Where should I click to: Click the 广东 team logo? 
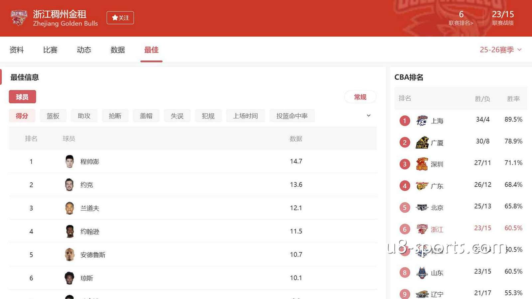[422, 186]
